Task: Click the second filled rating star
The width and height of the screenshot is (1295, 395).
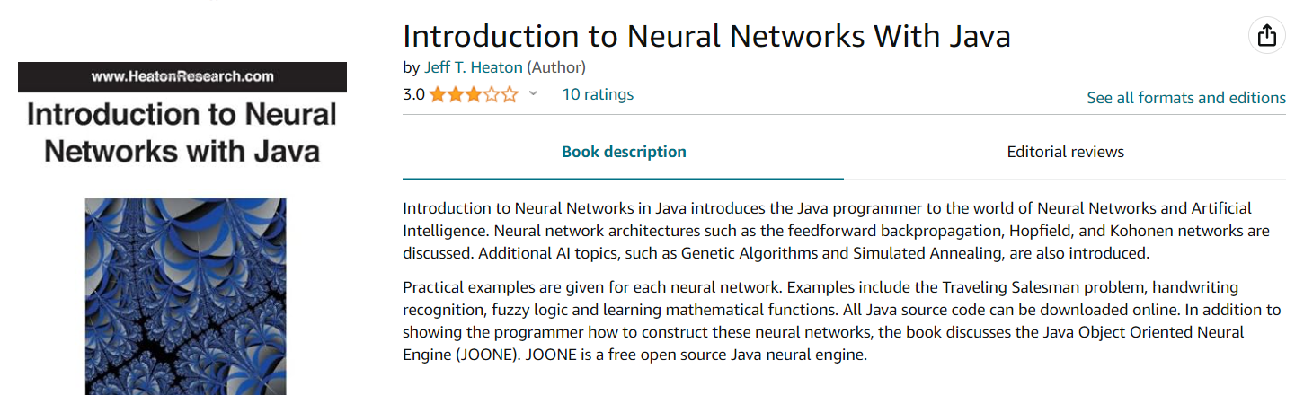Action: (456, 94)
